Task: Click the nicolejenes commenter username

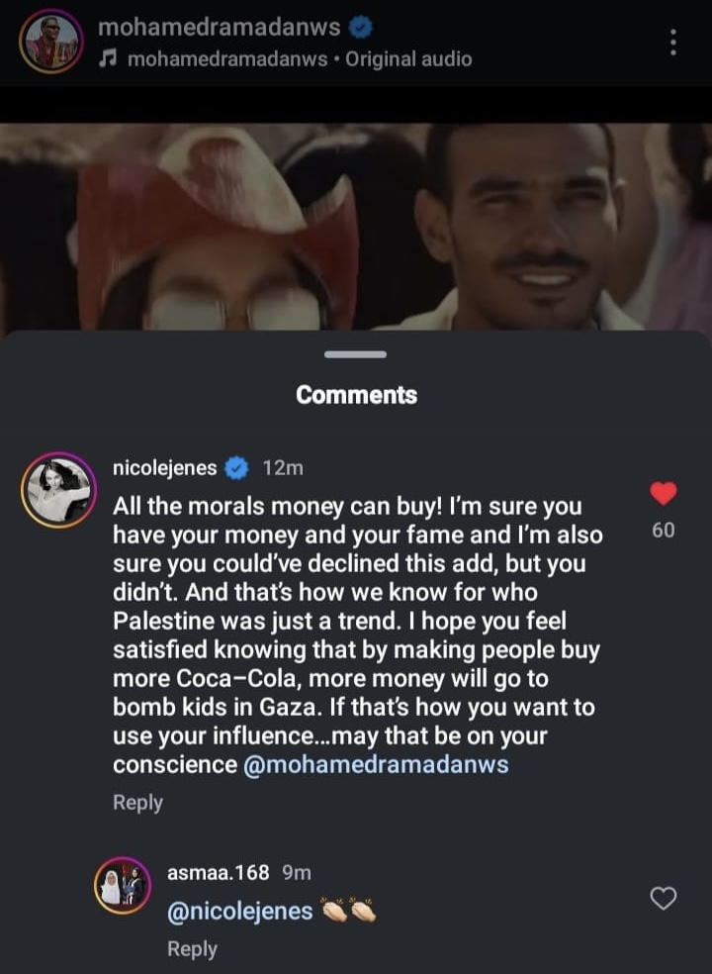Action: point(165,468)
